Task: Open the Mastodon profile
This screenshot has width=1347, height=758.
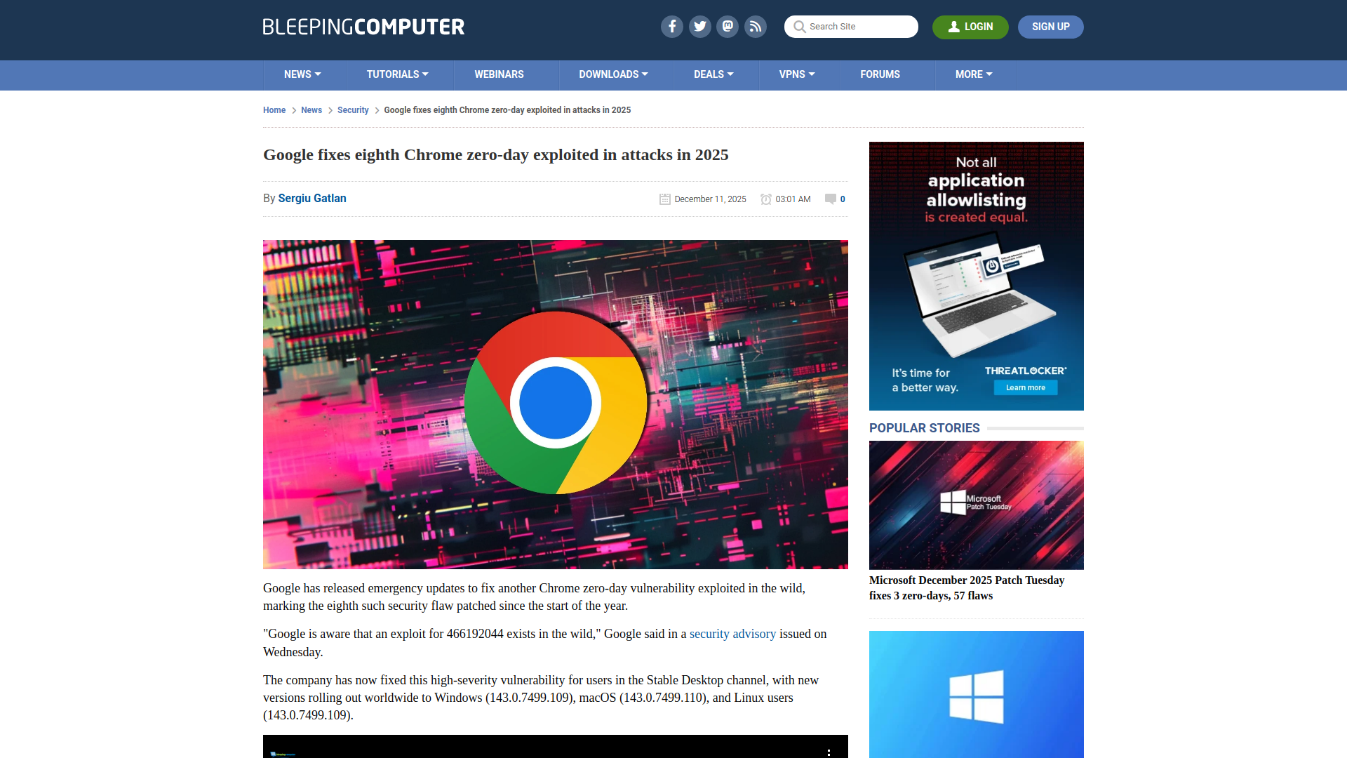Action: (728, 27)
